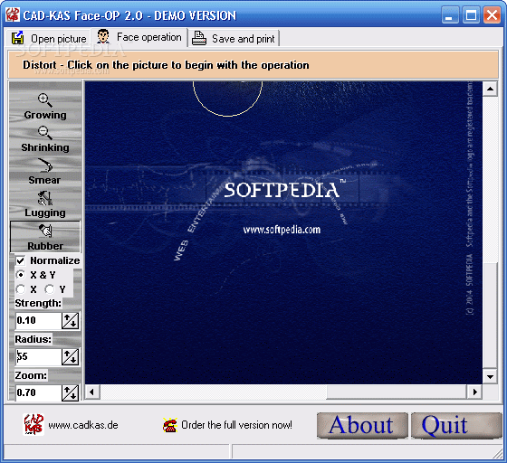Switch to the Save and print tab
The width and height of the screenshot is (507, 463).
coord(234,38)
